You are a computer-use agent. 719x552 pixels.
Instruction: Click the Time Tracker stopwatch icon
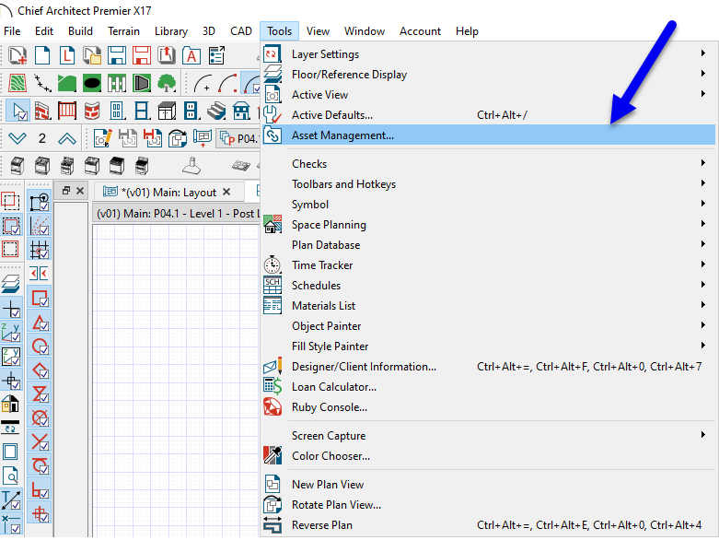(x=273, y=264)
